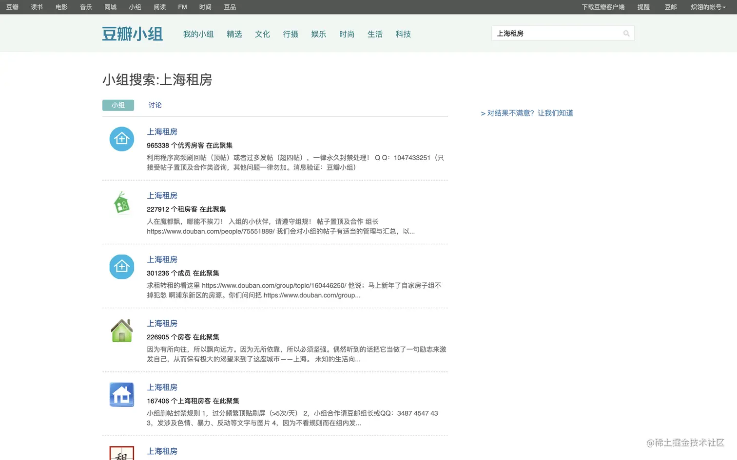This screenshot has height=460, width=737.
Task: Open 同城 in the top bar
Action: pyautogui.click(x=111, y=7)
